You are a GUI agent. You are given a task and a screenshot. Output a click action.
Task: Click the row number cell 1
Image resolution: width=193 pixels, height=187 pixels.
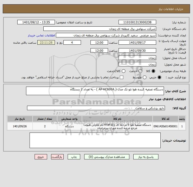[182, 126]
